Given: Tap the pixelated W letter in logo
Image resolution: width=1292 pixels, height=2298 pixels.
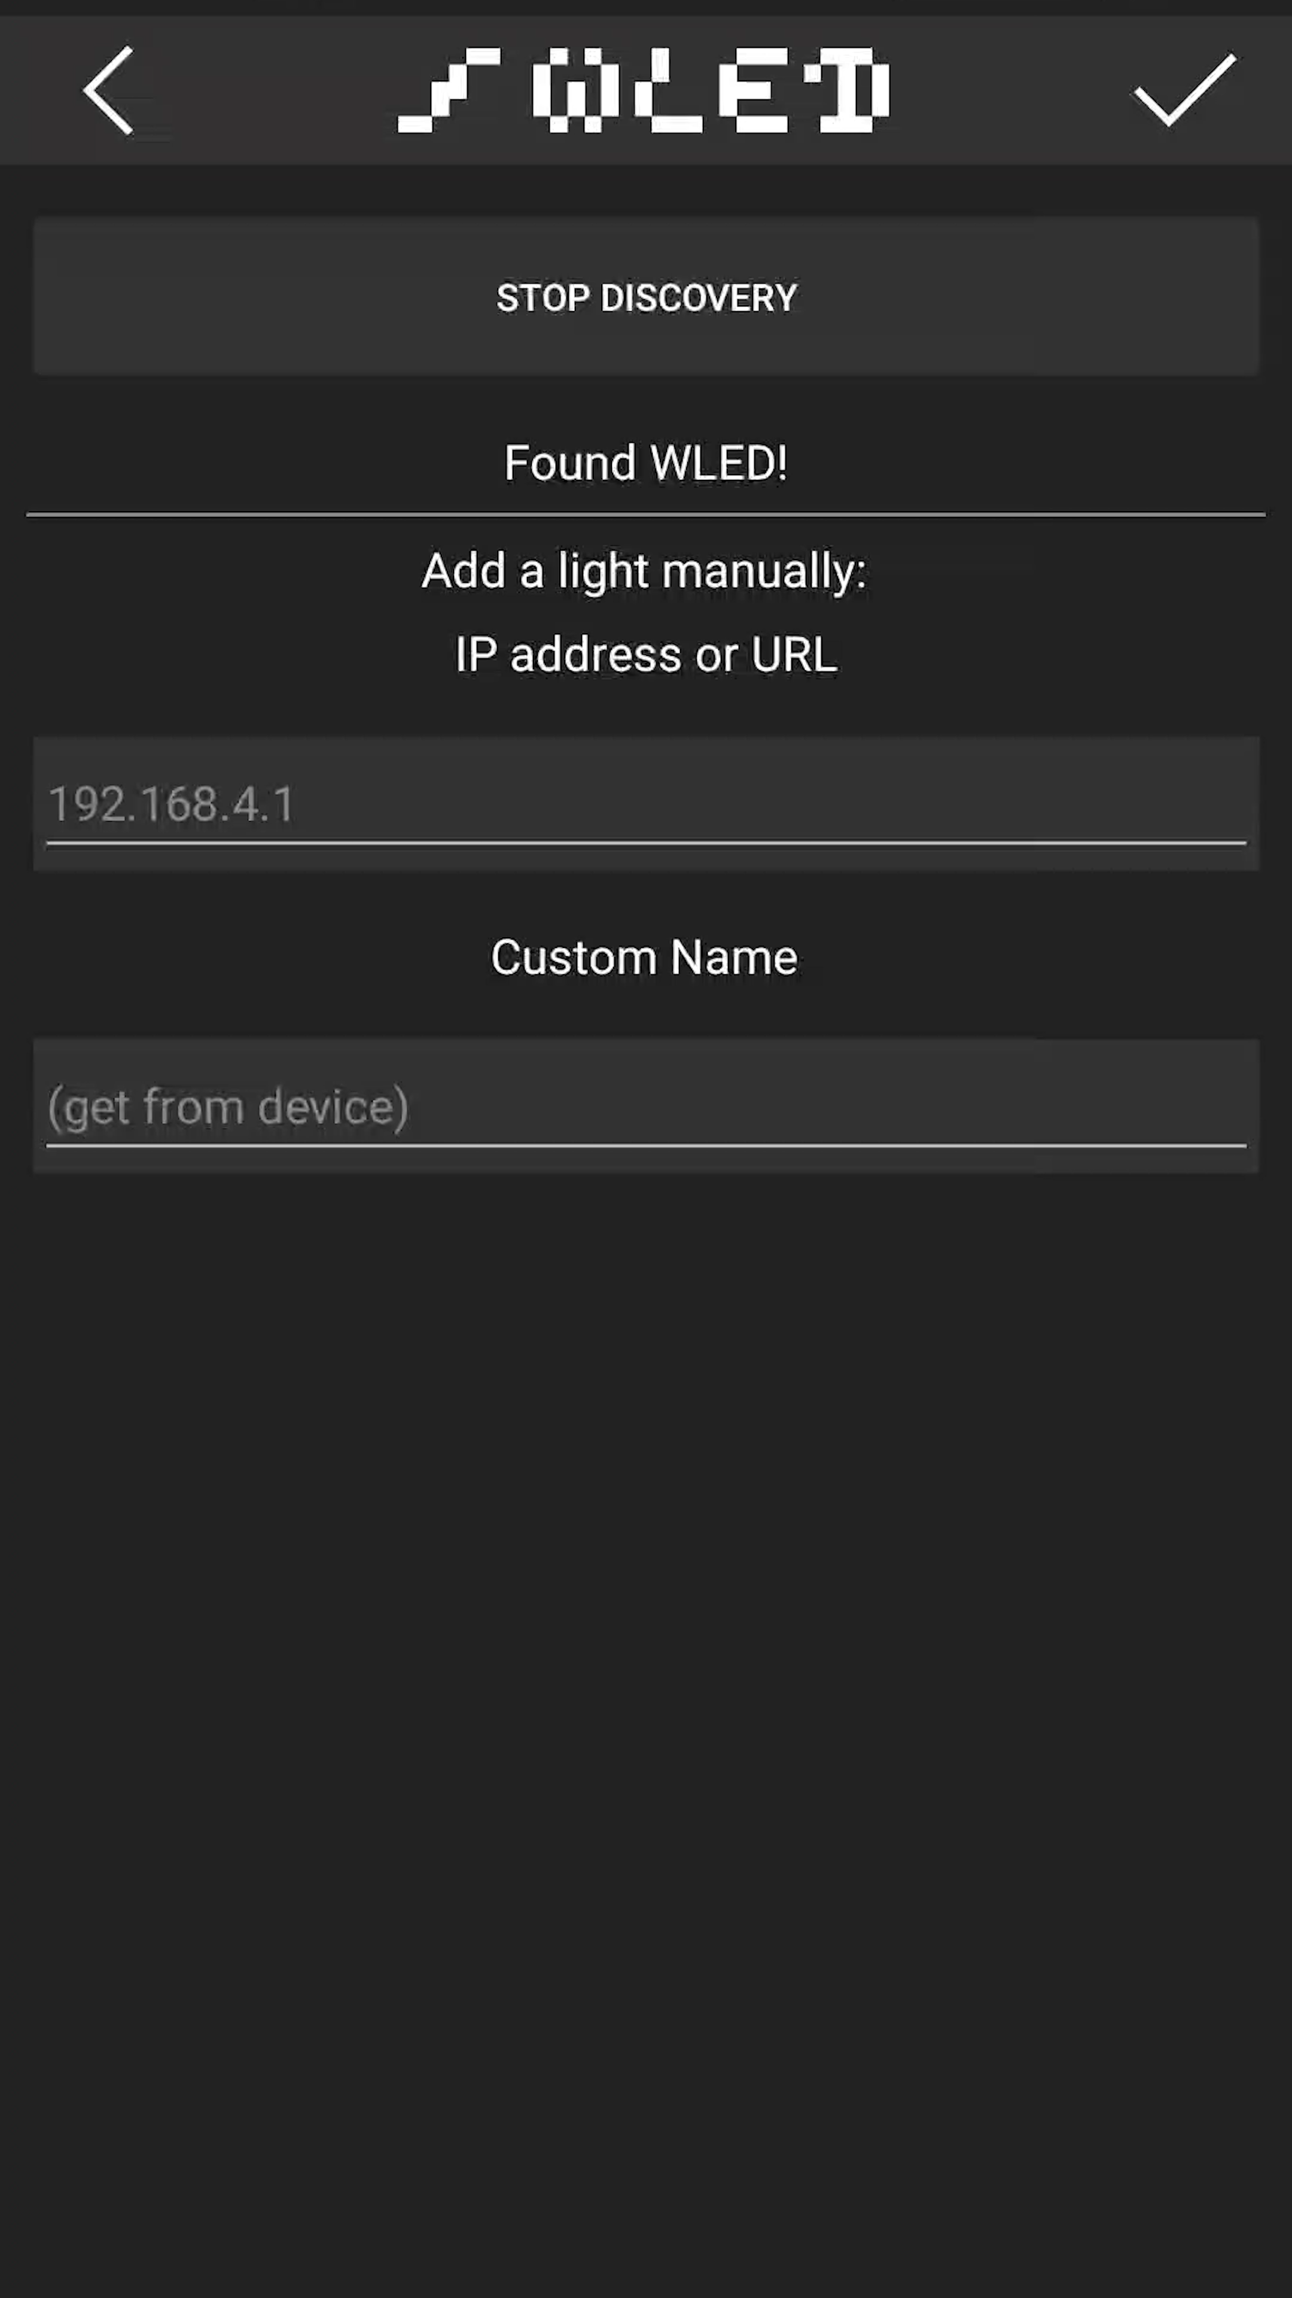Looking at the screenshot, I should point(575,90).
